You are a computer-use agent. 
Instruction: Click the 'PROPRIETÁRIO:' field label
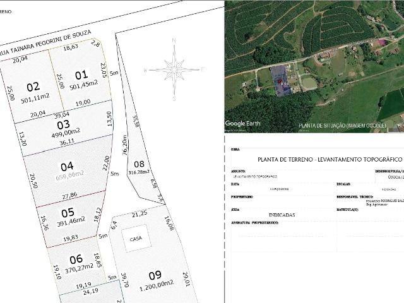point(242,197)
